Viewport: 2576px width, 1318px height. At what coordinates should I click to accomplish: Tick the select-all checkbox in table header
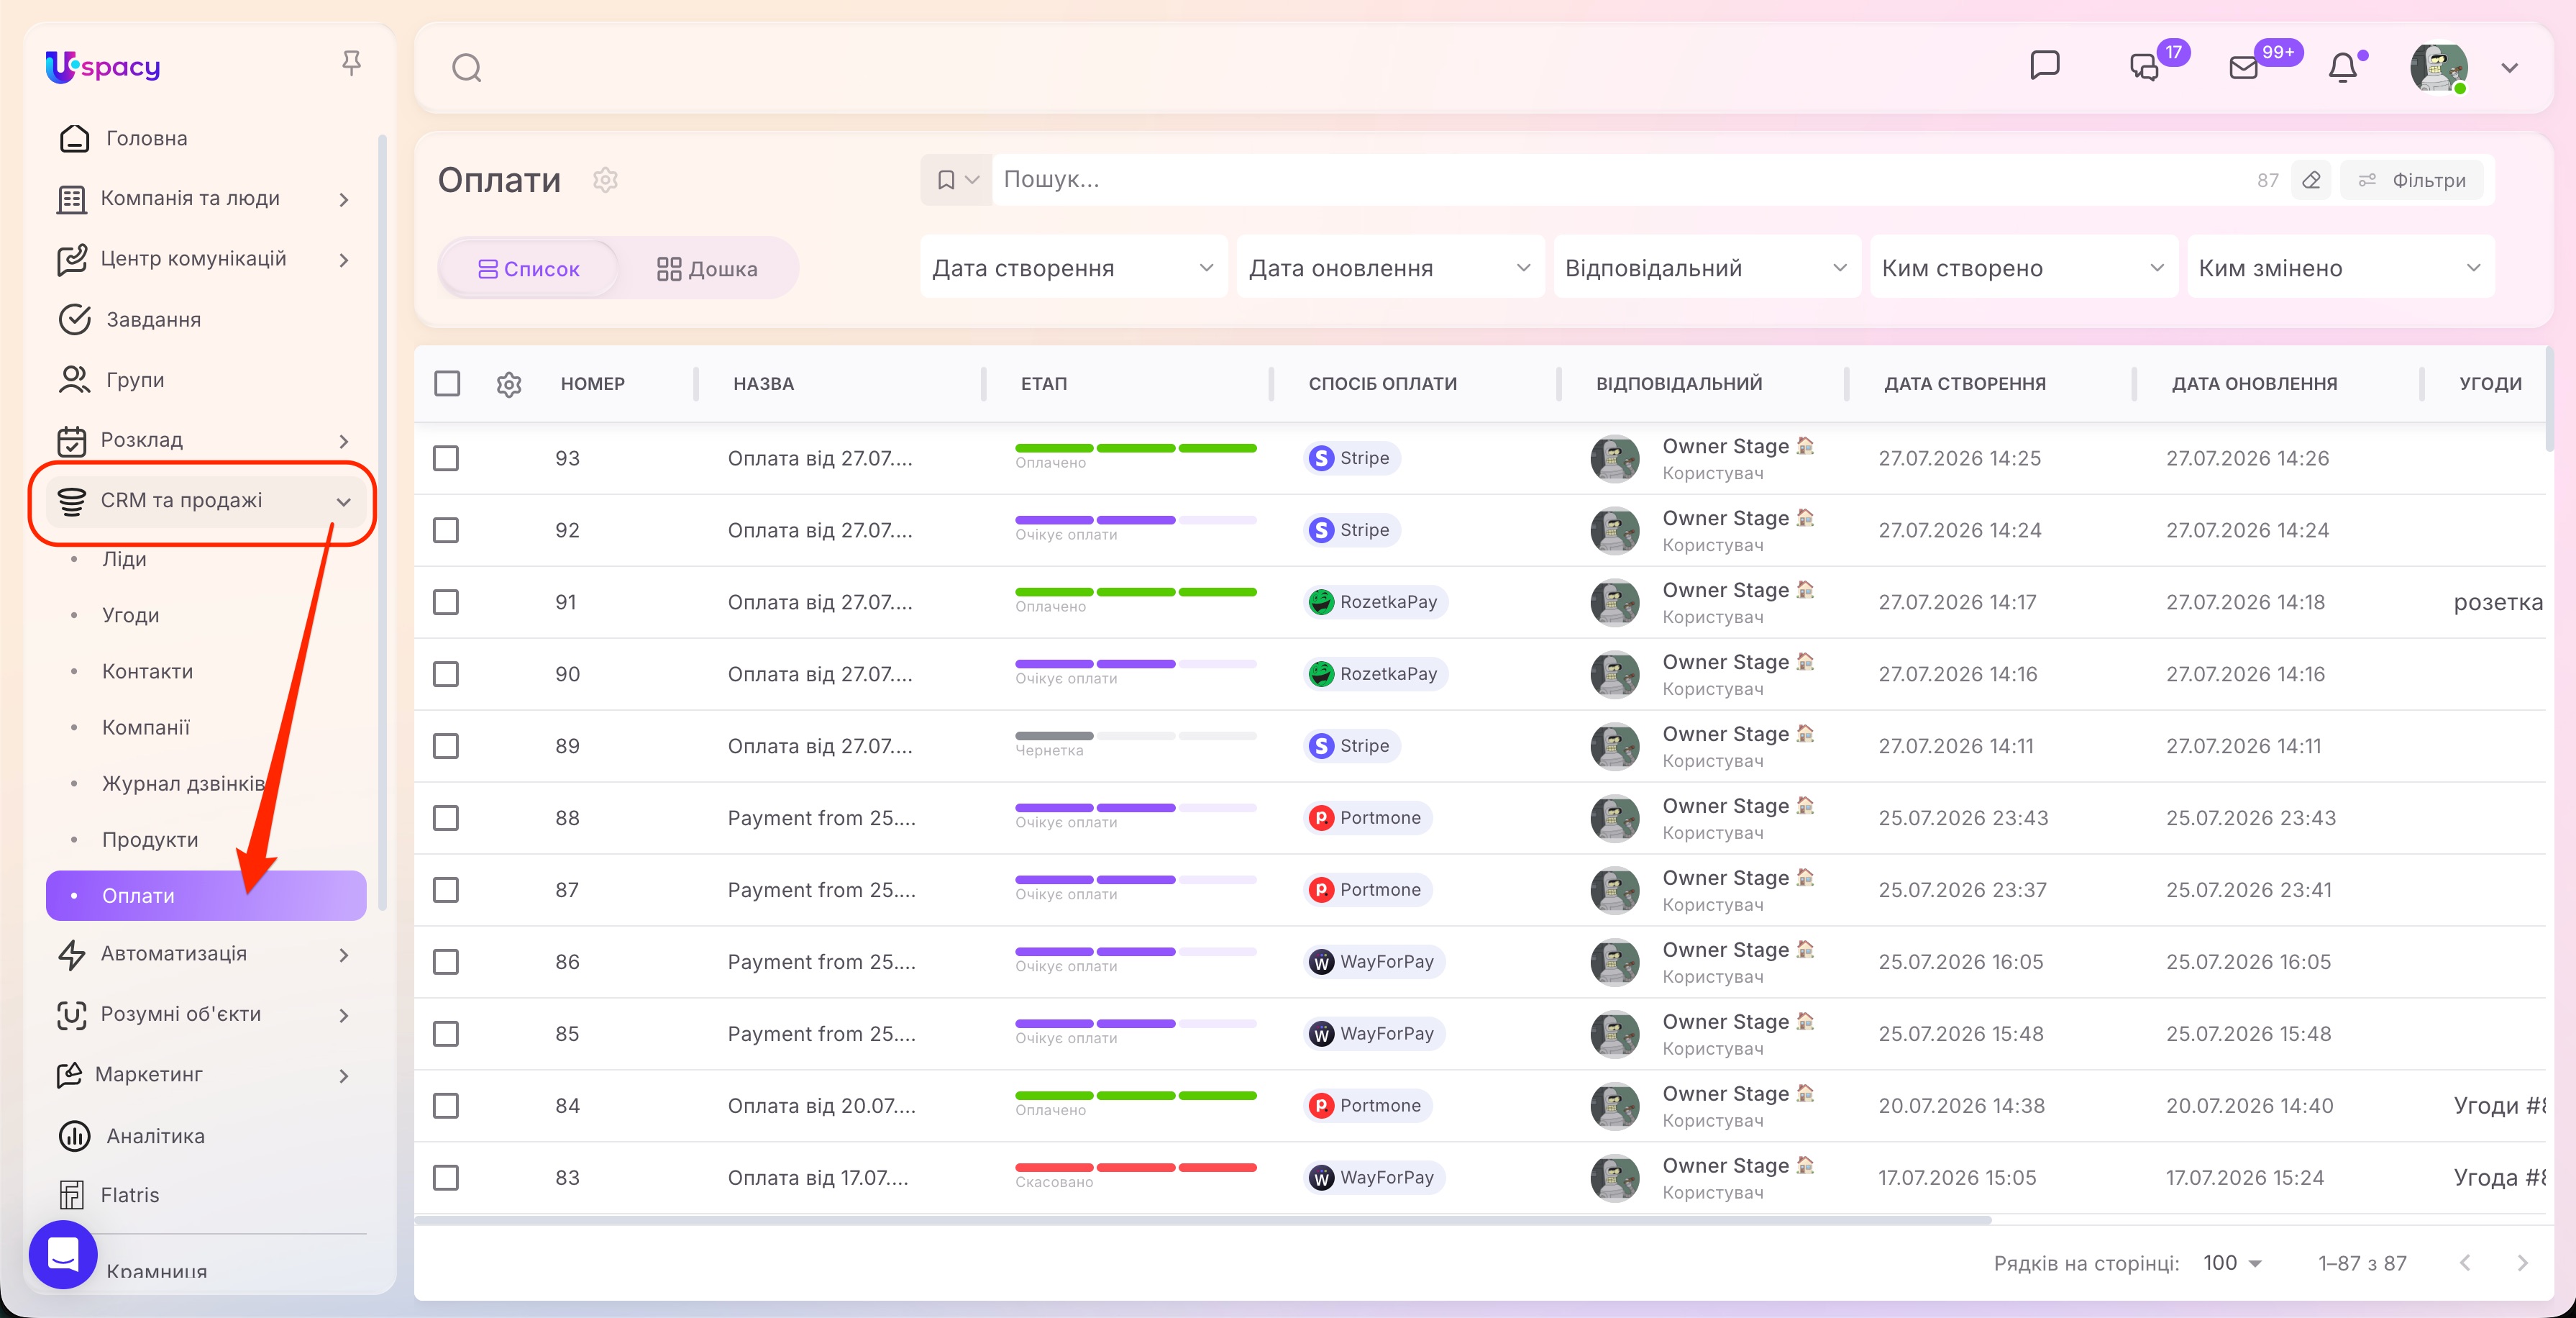click(x=447, y=383)
